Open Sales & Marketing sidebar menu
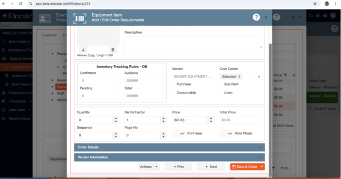The image size is (341, 179). (21, 58)
